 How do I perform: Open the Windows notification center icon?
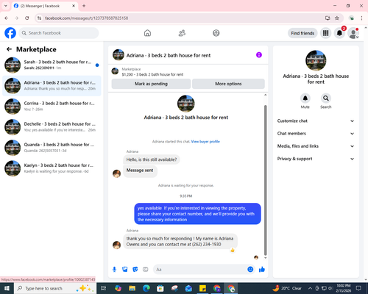(358, 288)
